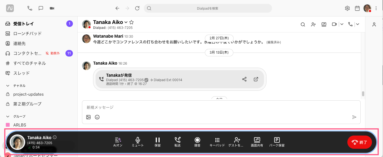Send the message with the arrow icon
The width and height of the screenshot is (383, 157).
(x=354, y=117)
